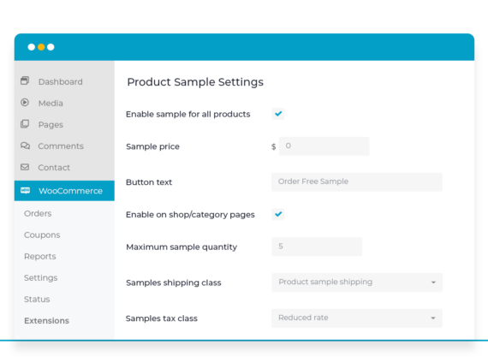Click the Dashboard icon in sidebar

pos(25,81)
